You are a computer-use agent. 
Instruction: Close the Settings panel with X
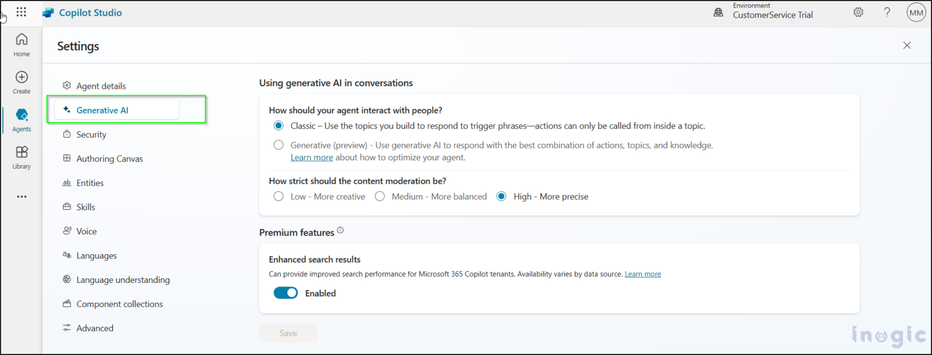pyautogui.click(x=907, y=46)
